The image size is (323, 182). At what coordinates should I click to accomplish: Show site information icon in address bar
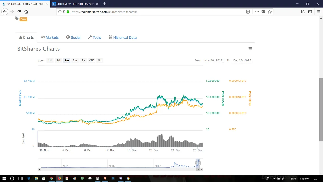[x=60, y=12]
